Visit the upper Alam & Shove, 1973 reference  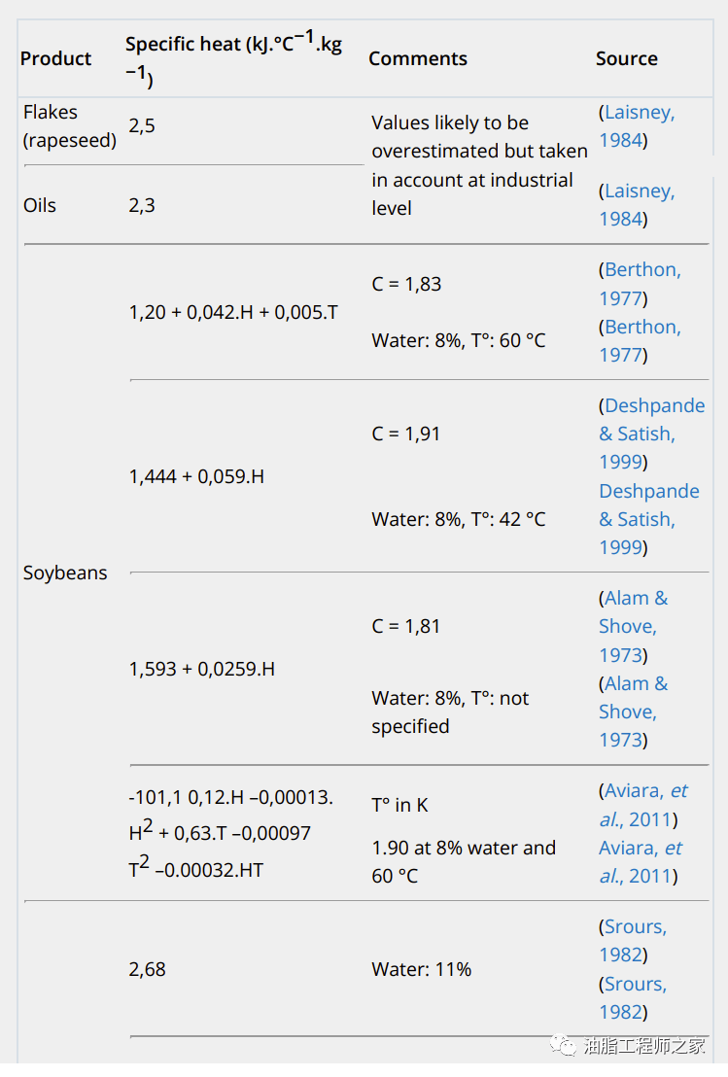point(633,626)
